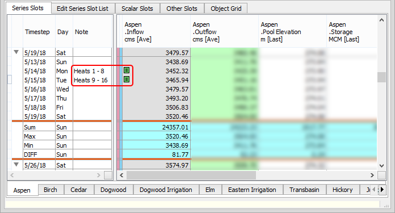Click the down arrow of the vertical scrollbar

click(381, 166)
